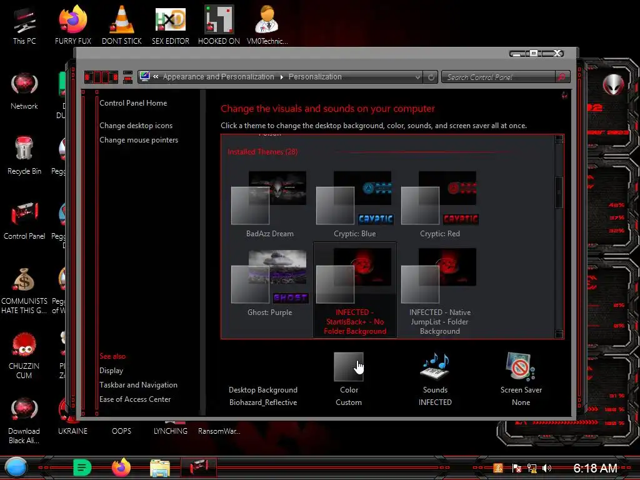Open Change mouse pointers link
This screenshot has height=480, width=640.
point(139,139)
